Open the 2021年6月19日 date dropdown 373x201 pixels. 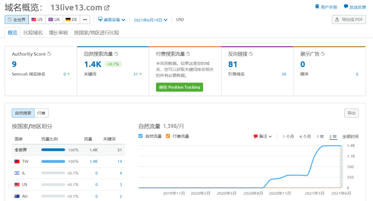[150, 20]
